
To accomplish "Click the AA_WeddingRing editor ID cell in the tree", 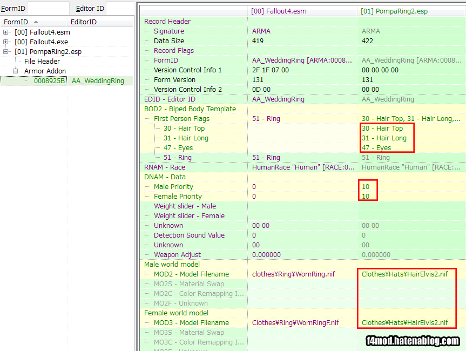I will point(98,81).
